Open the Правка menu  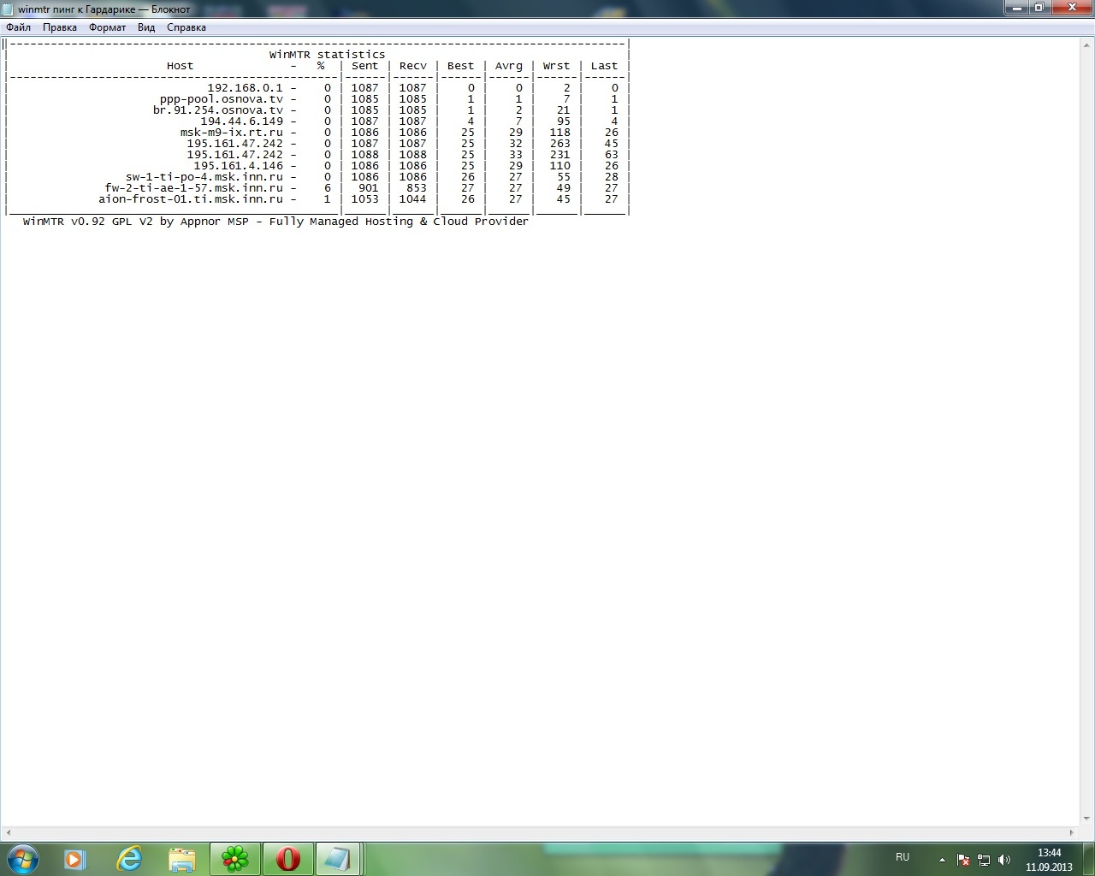60,27
